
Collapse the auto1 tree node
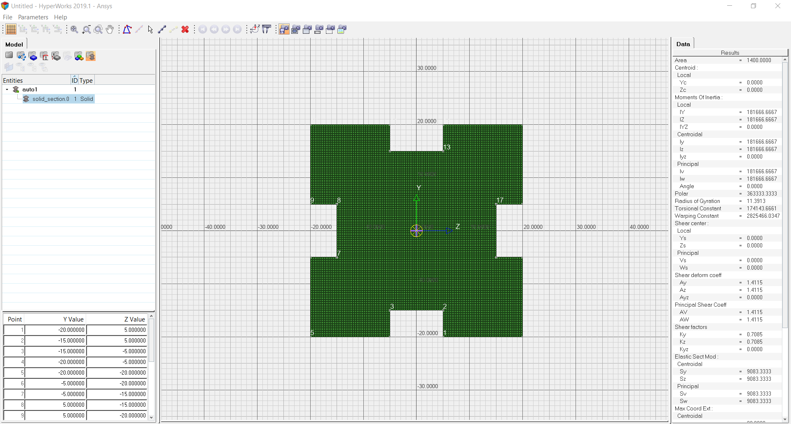(x=7, y=89)
